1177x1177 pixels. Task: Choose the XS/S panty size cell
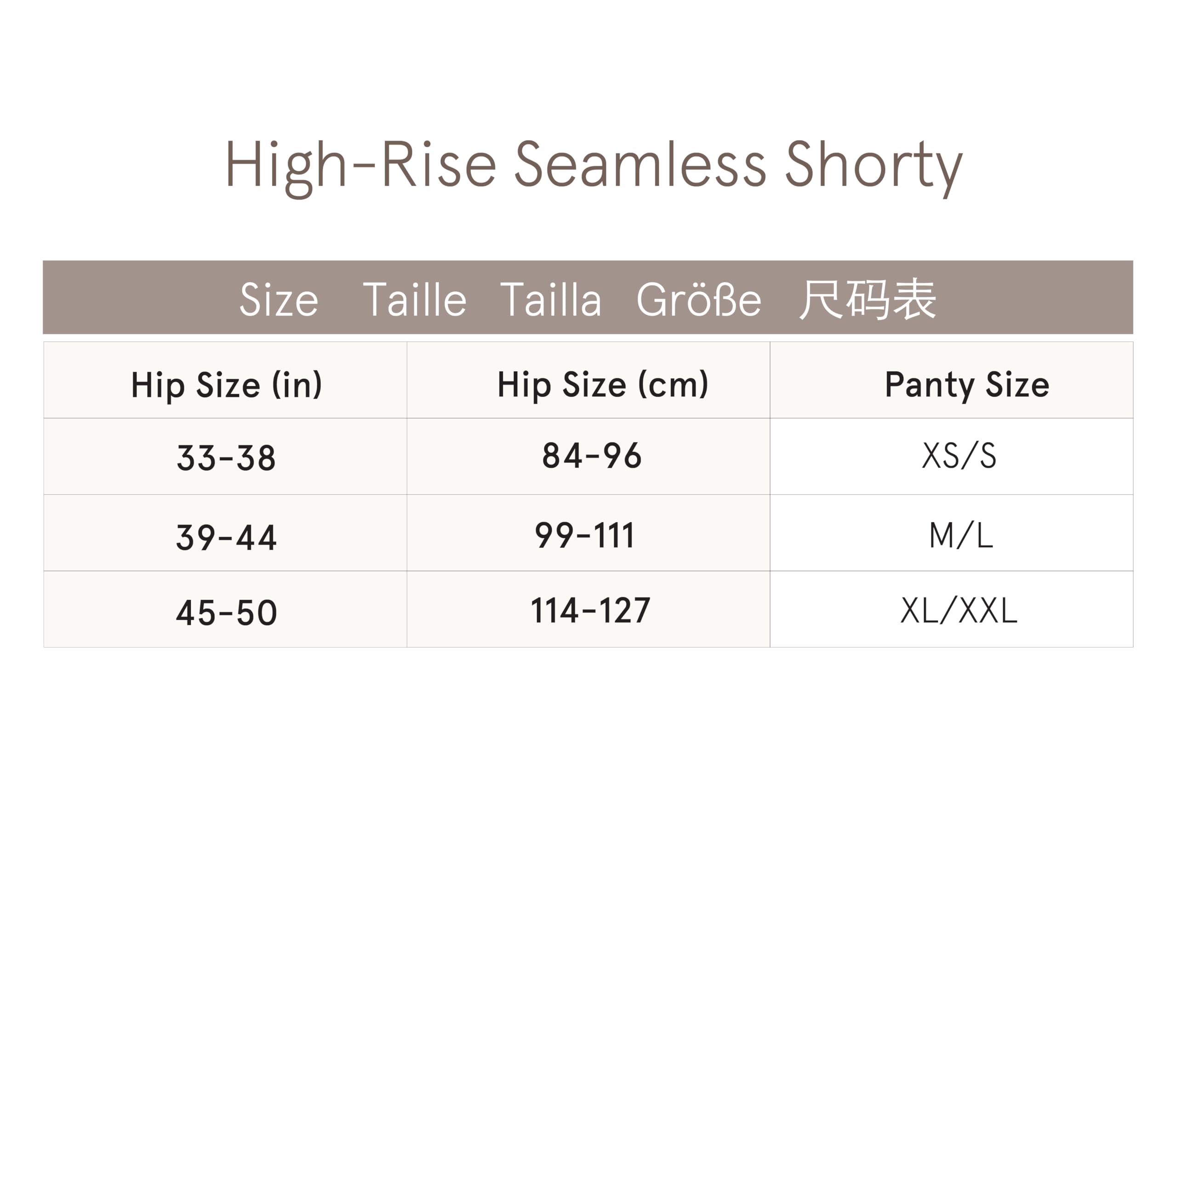[959, 456]
